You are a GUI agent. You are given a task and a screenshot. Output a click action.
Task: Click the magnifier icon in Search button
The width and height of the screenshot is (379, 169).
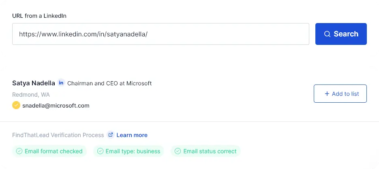327,34
